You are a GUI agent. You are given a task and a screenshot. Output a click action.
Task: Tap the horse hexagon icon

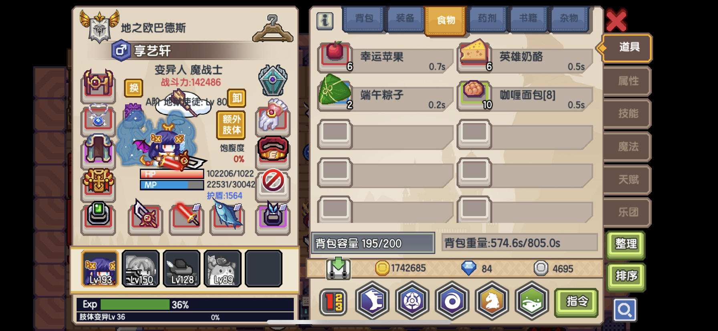tap(492, 301)
